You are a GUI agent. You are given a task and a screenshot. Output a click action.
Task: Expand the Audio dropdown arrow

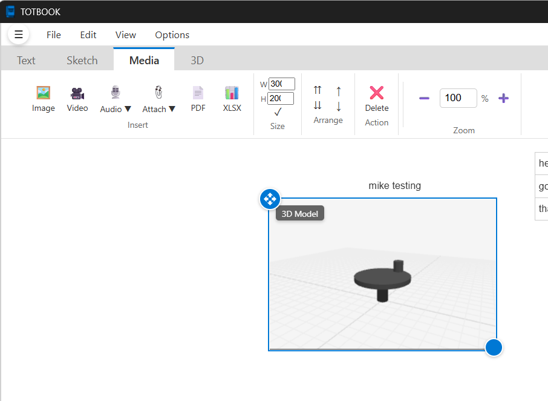tap(128, 109)
